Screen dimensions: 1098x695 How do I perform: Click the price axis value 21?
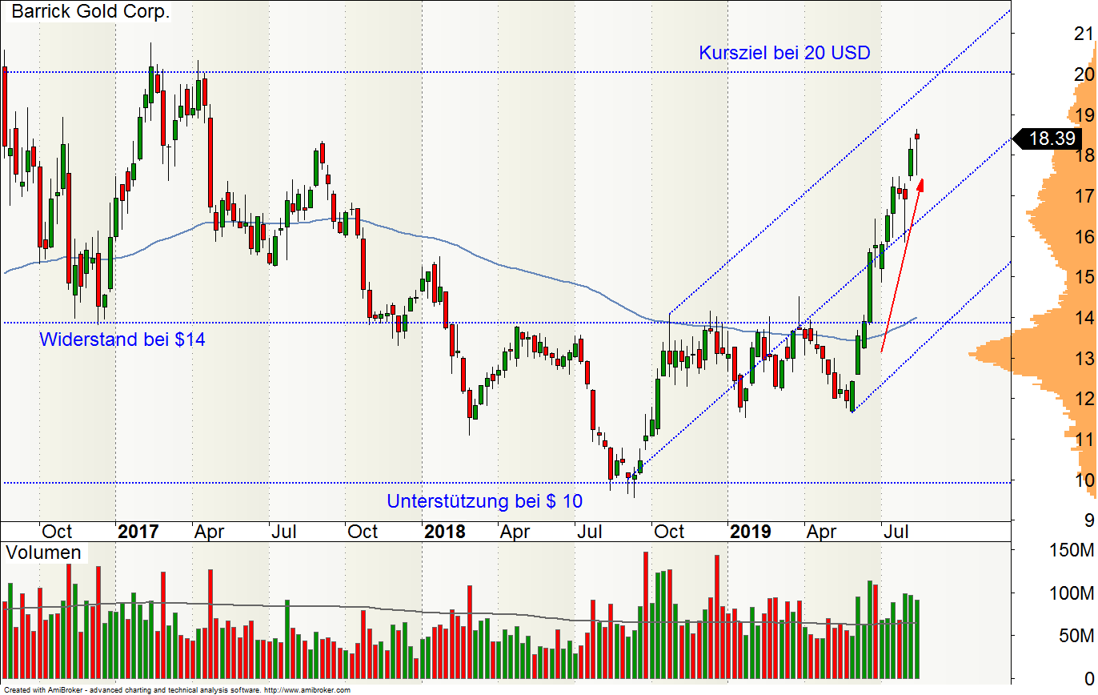click(x=1084, y=34)
